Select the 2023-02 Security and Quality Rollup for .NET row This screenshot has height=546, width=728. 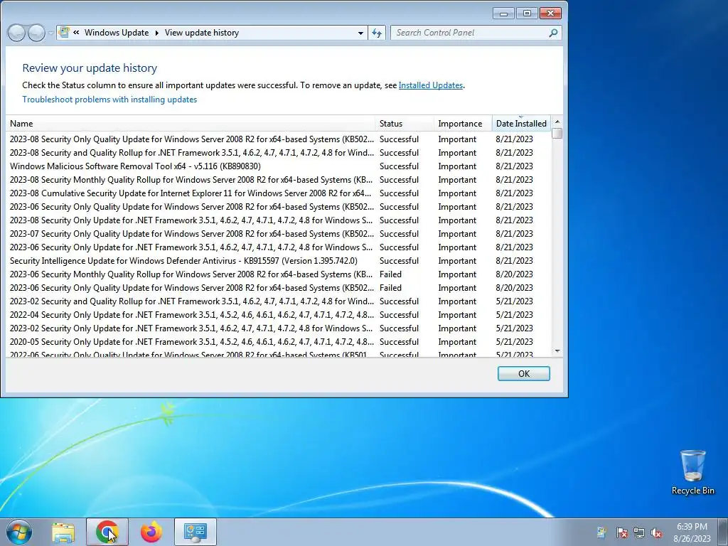(x=279, y=301)
